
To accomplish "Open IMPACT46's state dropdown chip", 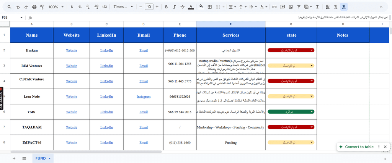I will (x=291, y=142).
